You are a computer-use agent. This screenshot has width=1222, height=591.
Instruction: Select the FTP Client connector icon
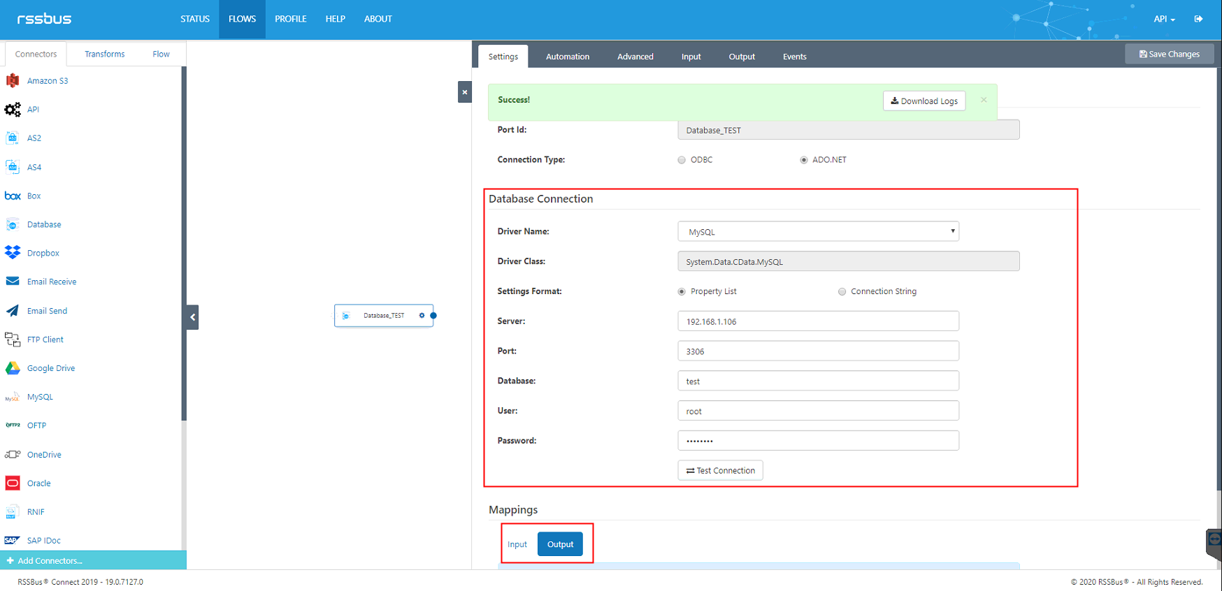[13, 340]
